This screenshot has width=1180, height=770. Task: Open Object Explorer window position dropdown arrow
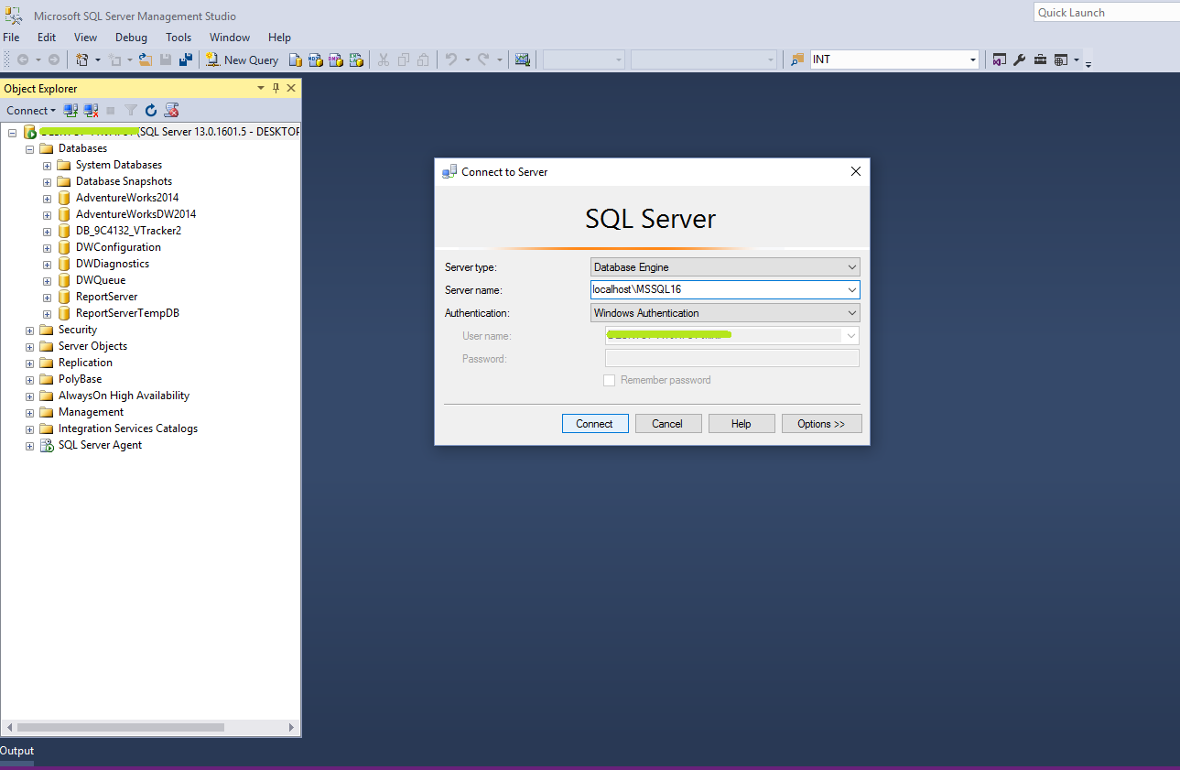(260, 88)
